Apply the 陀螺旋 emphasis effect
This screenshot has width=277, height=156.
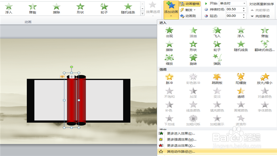[x=241, y=79]
